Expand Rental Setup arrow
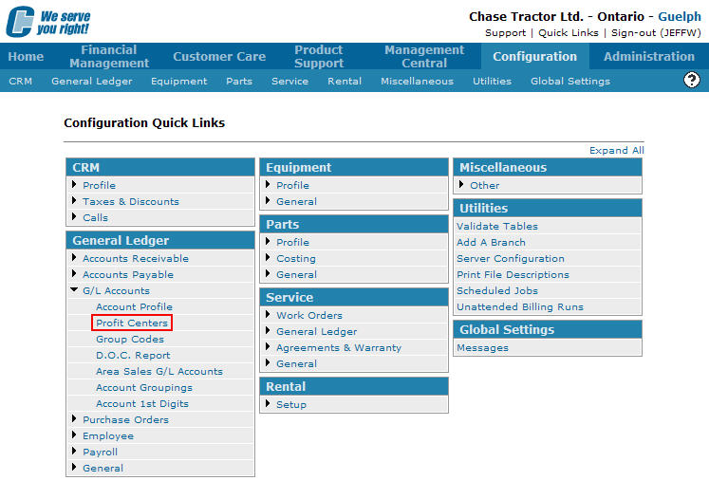 (x=268, y=403)
